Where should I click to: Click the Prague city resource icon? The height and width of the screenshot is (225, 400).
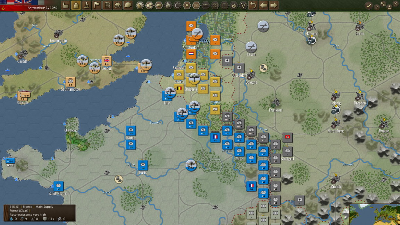pos(383,124)
